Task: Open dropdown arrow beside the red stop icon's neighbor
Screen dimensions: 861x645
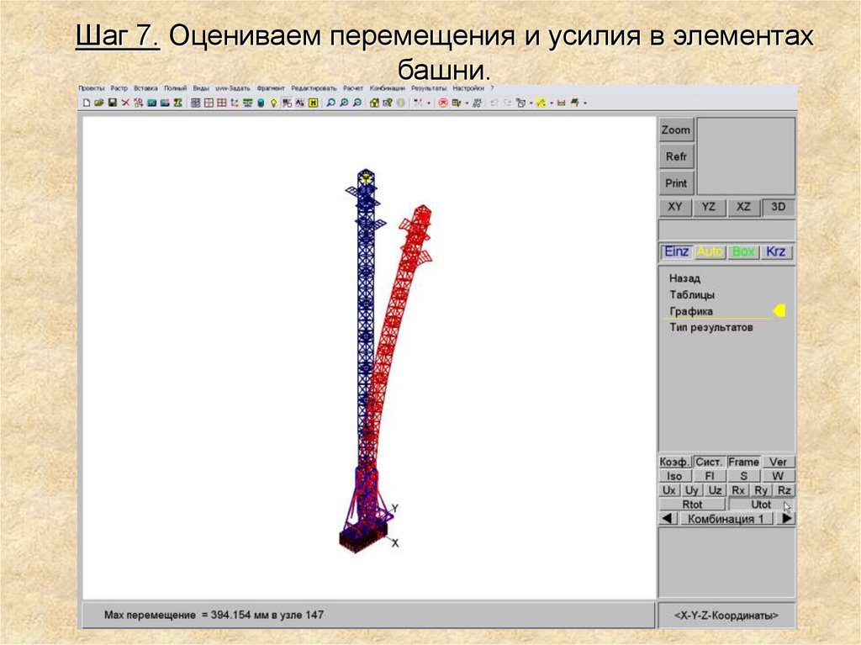Action: click(x=467, y=103)
